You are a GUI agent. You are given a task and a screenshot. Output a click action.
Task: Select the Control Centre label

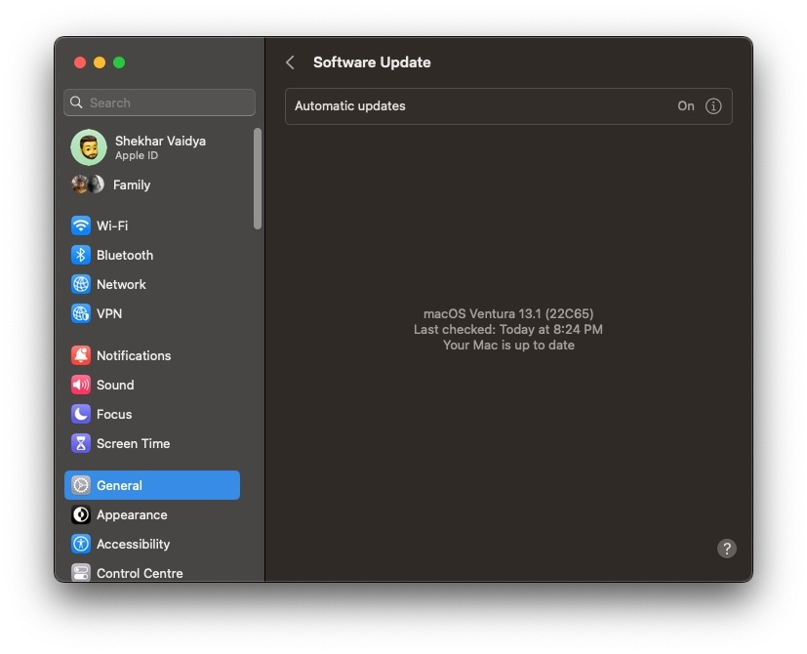140,573
